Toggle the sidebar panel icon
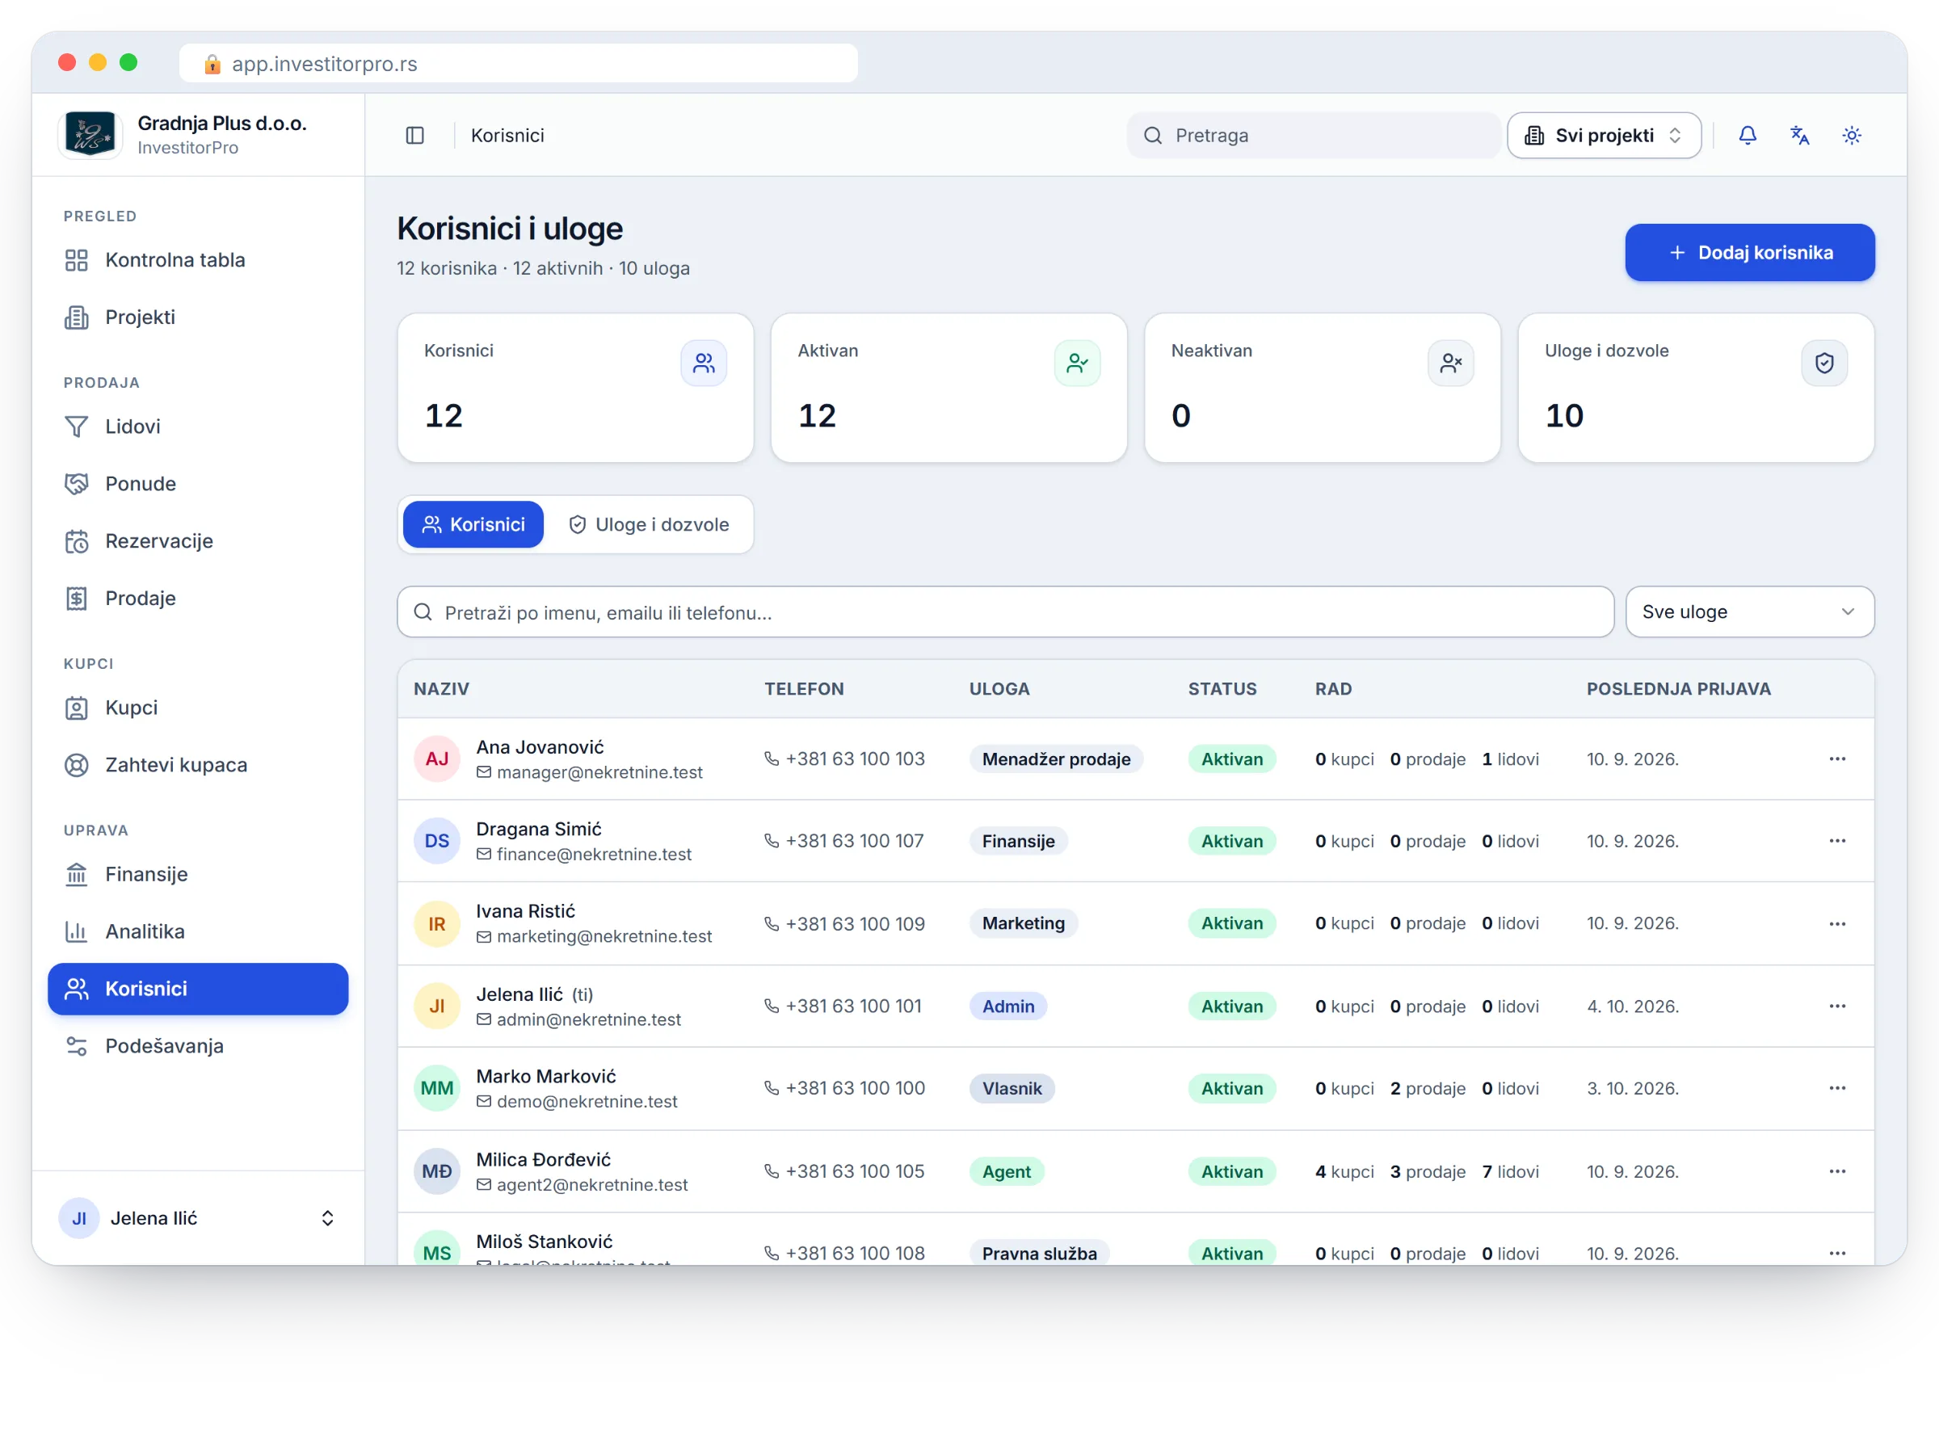This screenshot has width=1939, height=1454. [x=414, y=135]
